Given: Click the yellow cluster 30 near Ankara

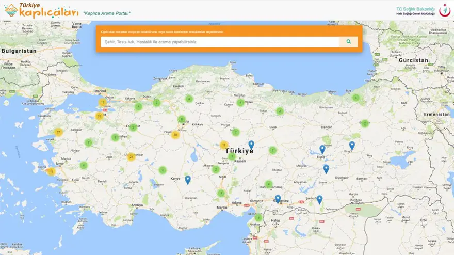Looking at the screenshot, I should 175,135.
